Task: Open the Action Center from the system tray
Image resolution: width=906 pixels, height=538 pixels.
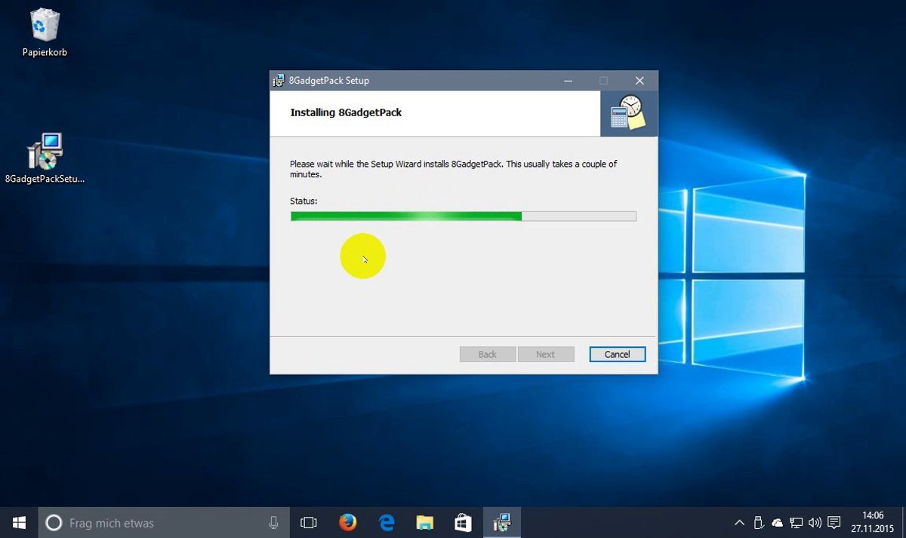Action: pyautogui.click(x=834, y=522)
